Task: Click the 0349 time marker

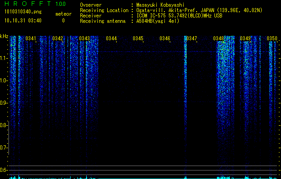Action: (x=245, y=38)
